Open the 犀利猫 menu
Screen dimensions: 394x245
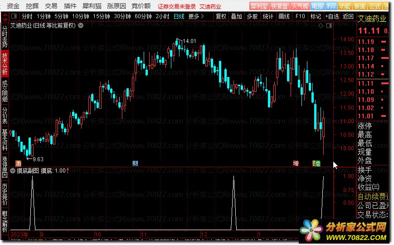pos(92,6)
